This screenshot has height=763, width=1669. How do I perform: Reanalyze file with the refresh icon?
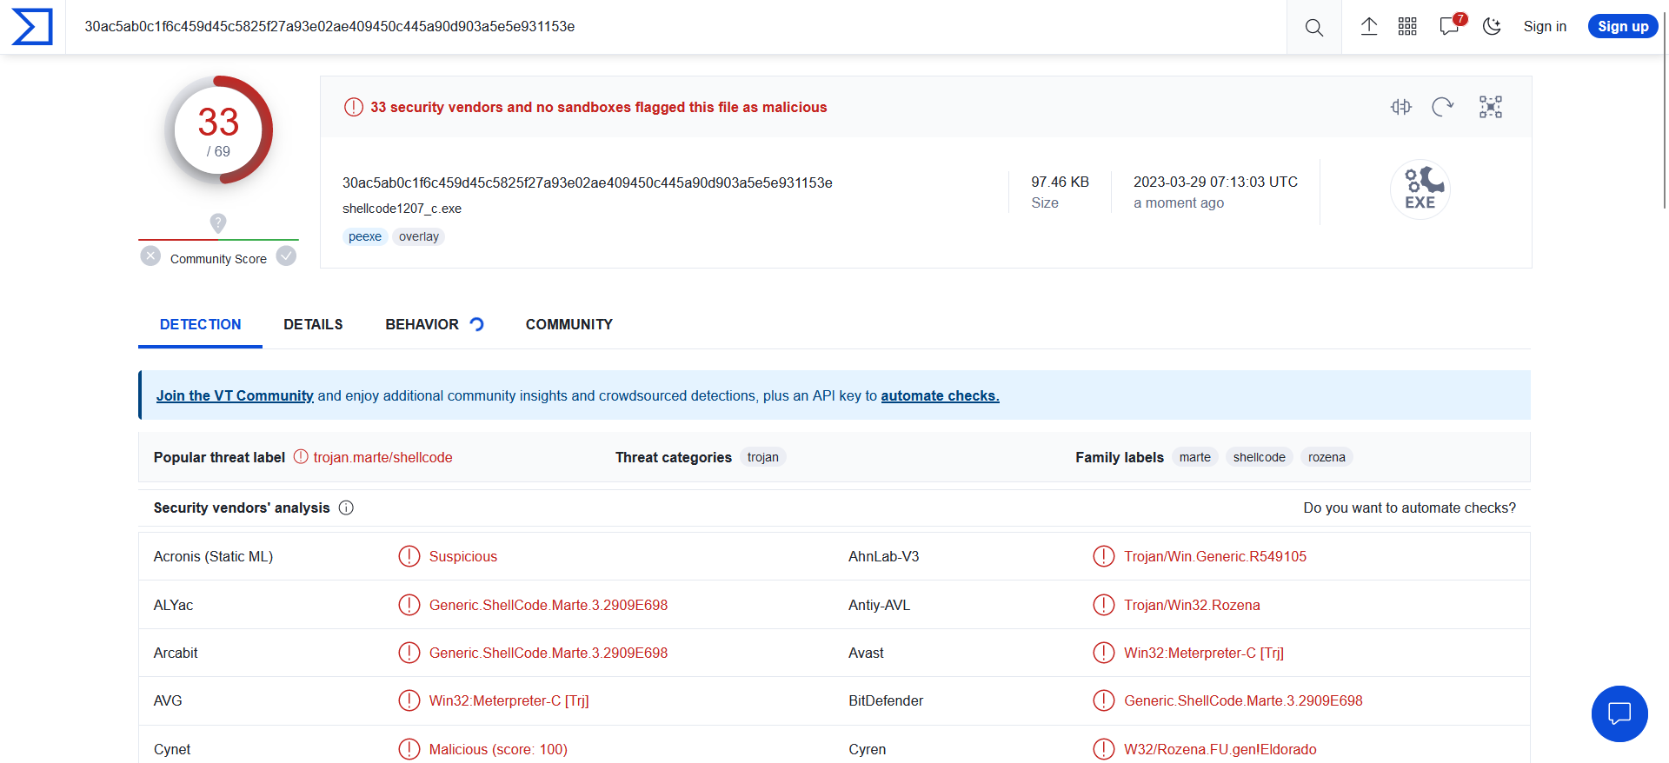pyautogui.click(x=1443, y=107)
